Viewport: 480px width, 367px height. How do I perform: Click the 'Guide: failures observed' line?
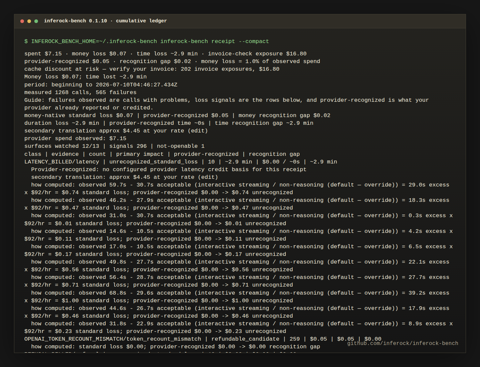coord(226,100)
